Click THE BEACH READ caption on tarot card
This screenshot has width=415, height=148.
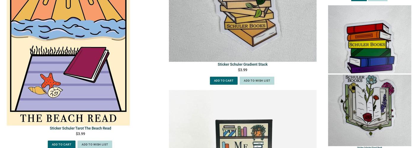coord(68,118)
